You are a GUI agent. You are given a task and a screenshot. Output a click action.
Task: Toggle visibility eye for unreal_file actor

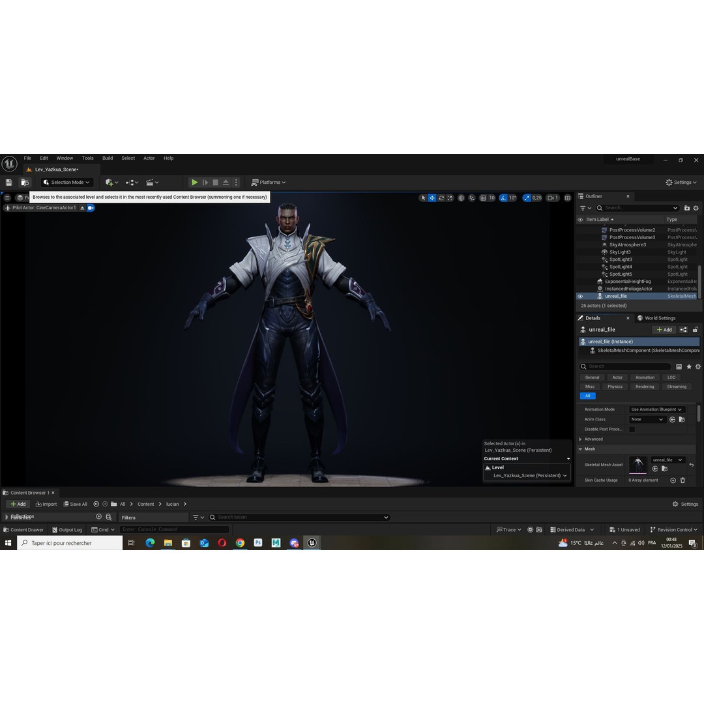tap(580, 297)
